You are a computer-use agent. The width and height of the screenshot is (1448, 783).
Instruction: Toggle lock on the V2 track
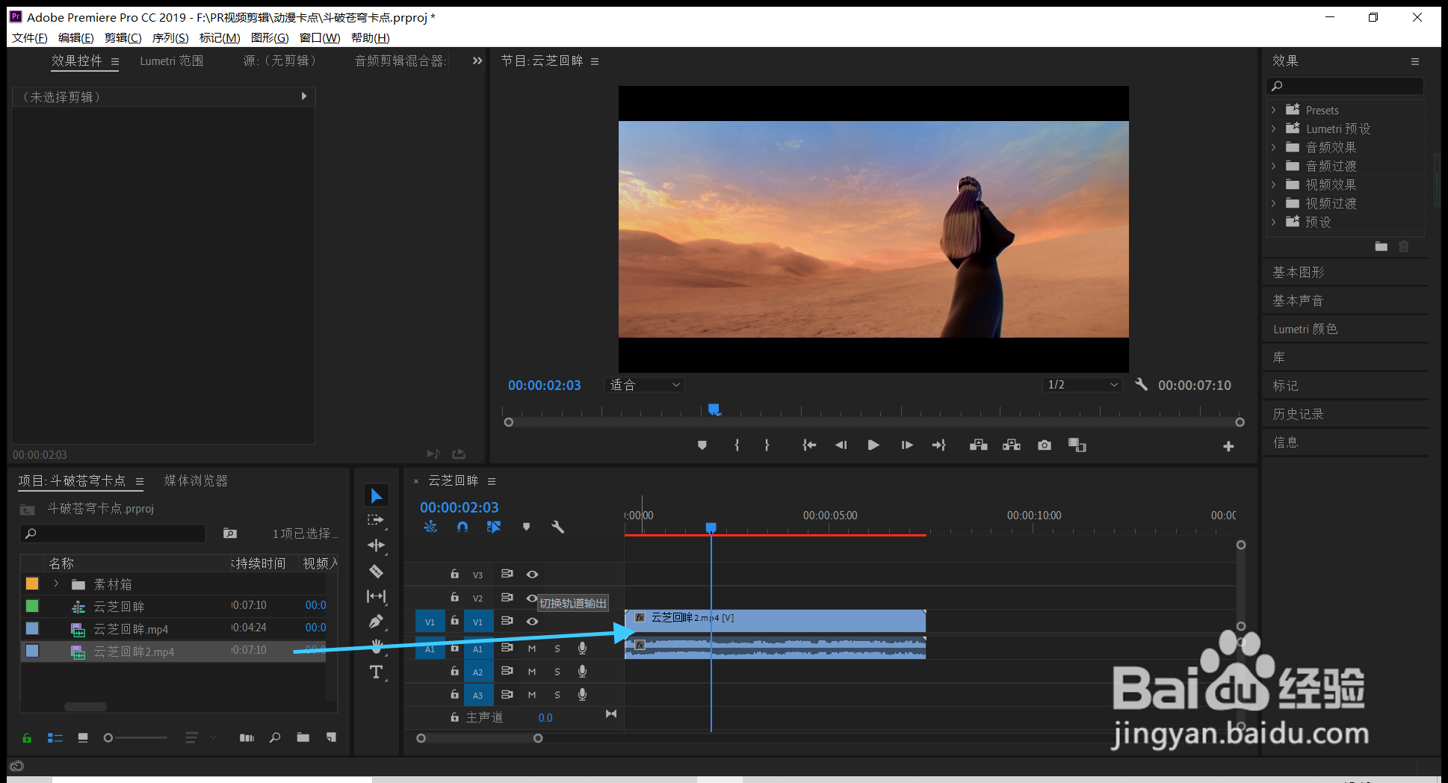[x=454, y=598]
